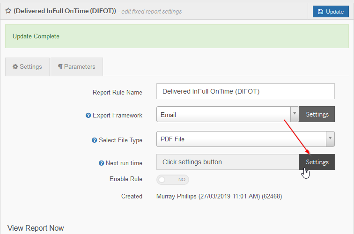
Task: Switch to the Parameters tab
Action: tap(77, 67)
